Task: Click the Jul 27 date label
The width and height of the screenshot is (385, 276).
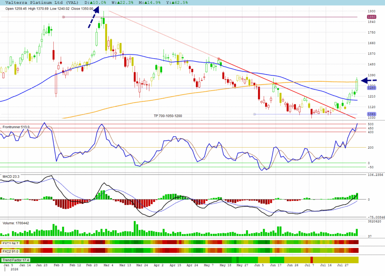Action: pos(343,265)
